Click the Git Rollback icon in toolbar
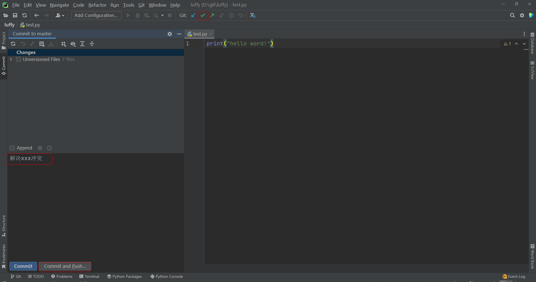536x282 pixels. [241, 16]
